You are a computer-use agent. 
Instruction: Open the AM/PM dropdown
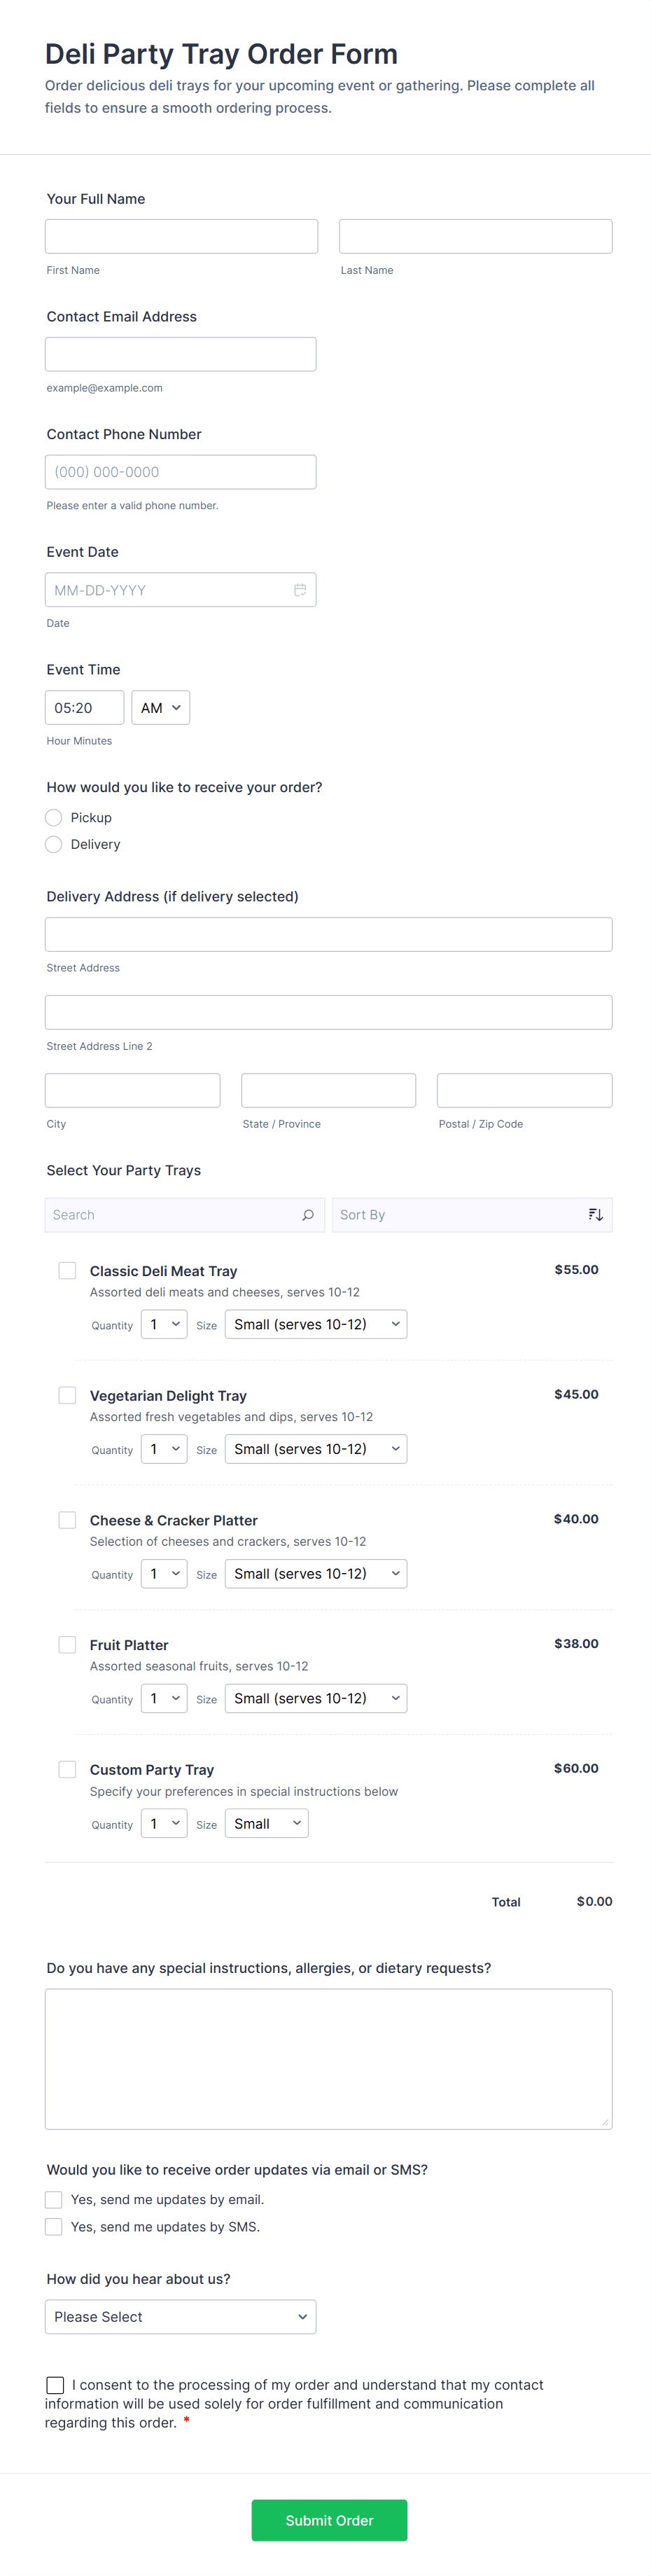coord(160,708)
